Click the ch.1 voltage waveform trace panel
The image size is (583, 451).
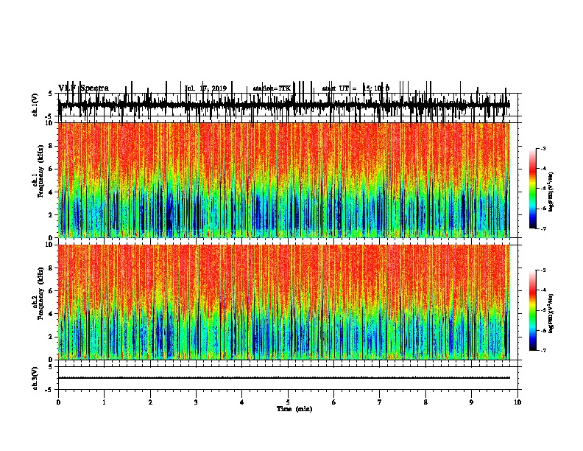(x=288, y=105)
